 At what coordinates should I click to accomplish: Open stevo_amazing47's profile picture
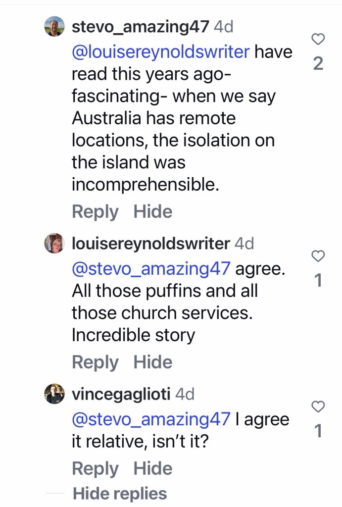[x=54, y=26]
